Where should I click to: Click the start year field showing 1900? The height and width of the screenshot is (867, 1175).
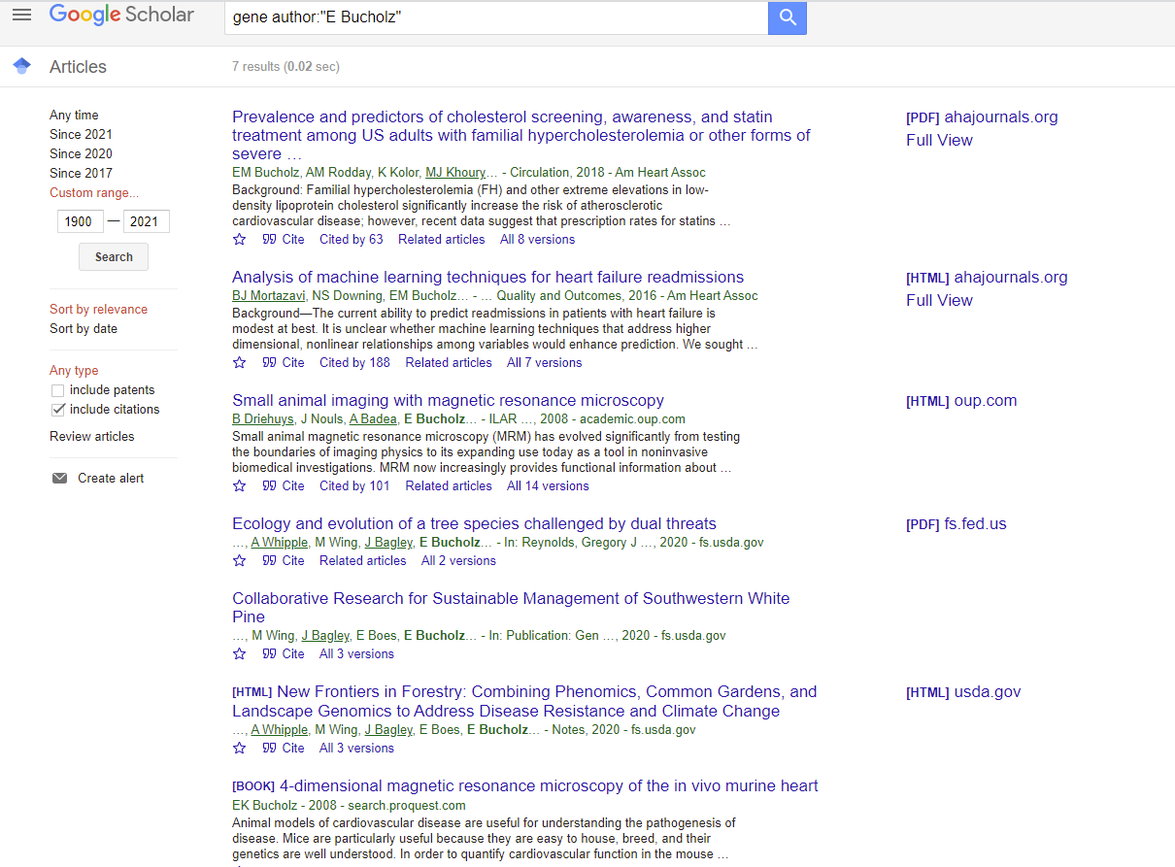79,221
